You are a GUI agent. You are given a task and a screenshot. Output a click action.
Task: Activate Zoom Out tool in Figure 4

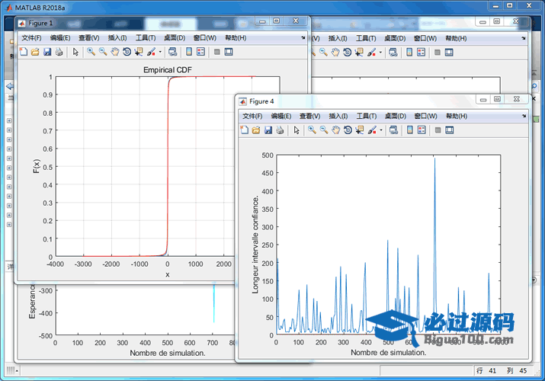point(324,130)
